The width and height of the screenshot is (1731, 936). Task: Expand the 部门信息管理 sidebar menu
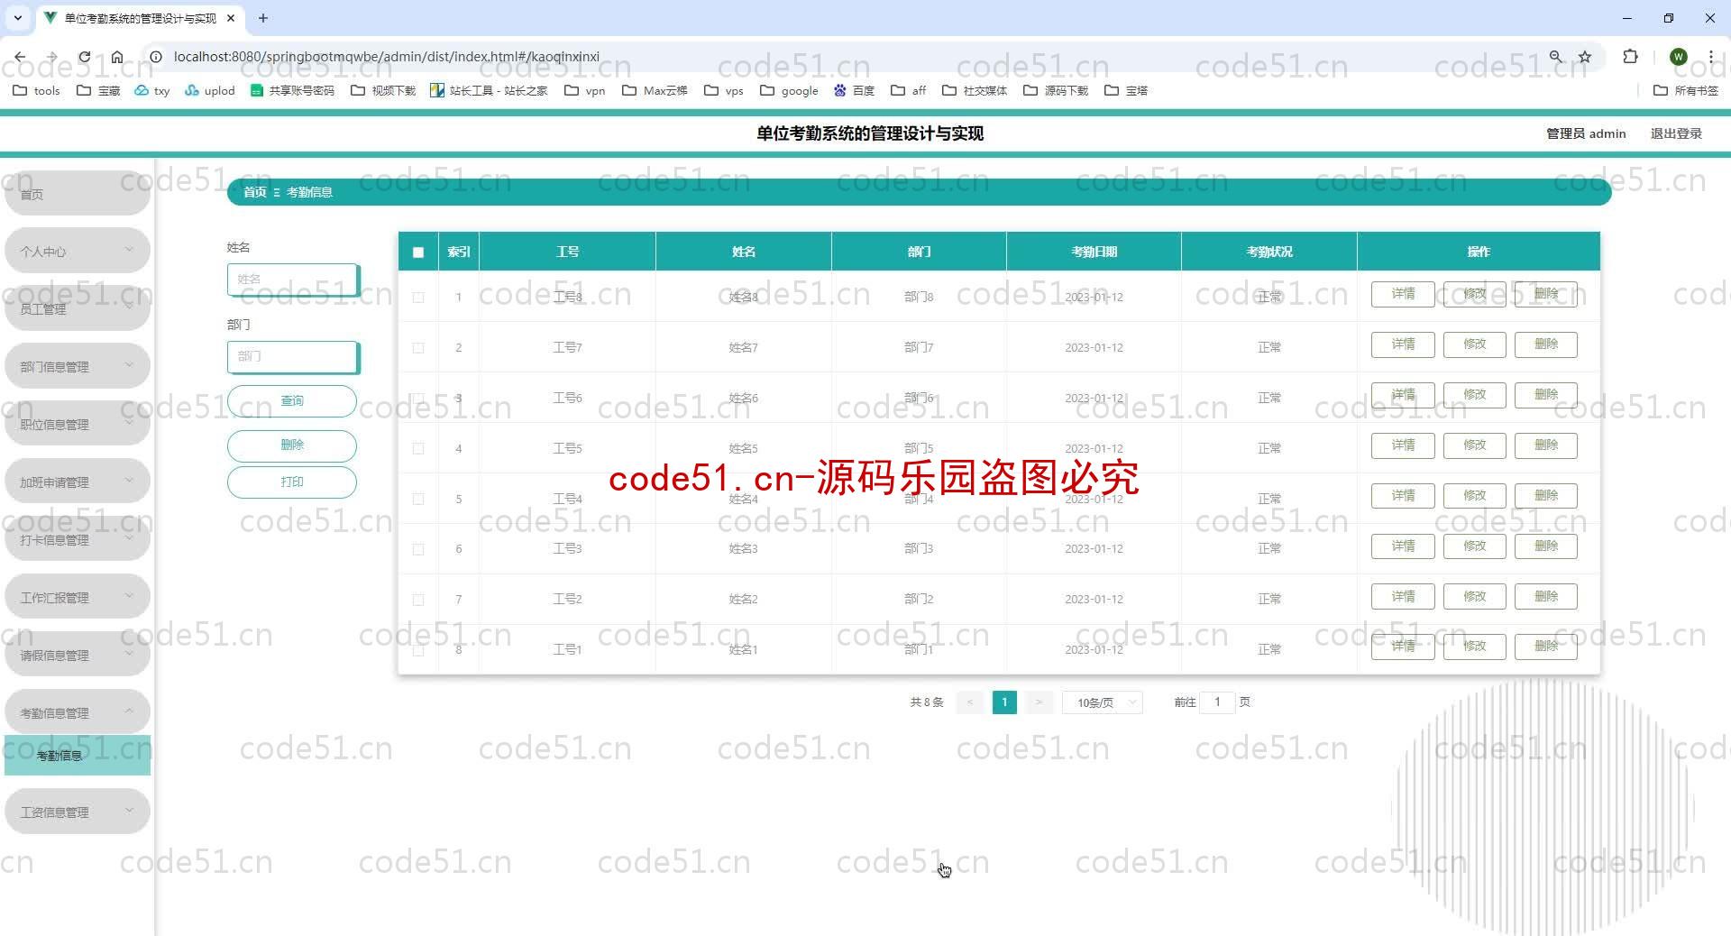(78, 366)
